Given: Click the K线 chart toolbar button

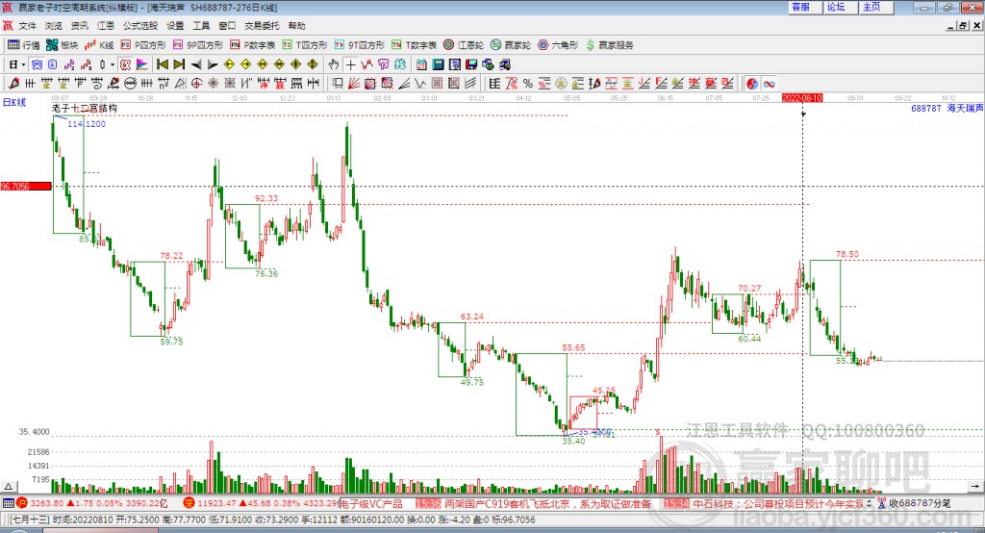Looking at the screenshot, I should tap(101, 45).
